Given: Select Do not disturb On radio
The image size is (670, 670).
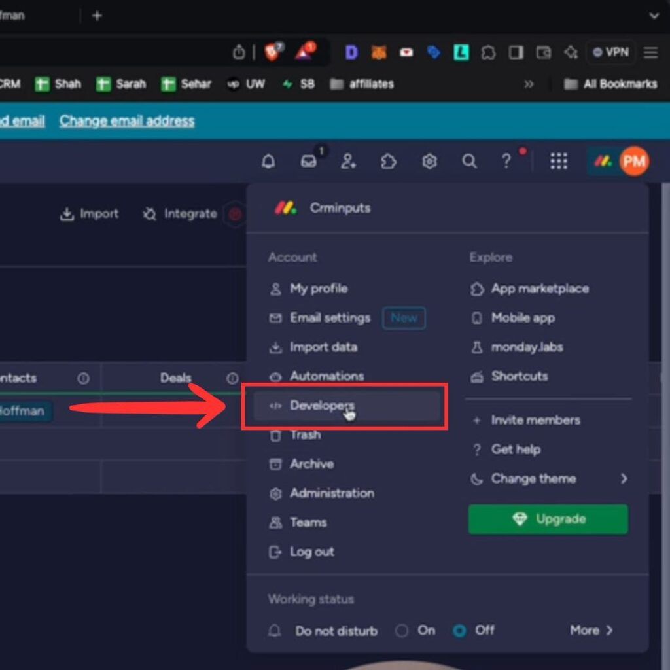Looking at the screenshot, I should coord(401,631).
